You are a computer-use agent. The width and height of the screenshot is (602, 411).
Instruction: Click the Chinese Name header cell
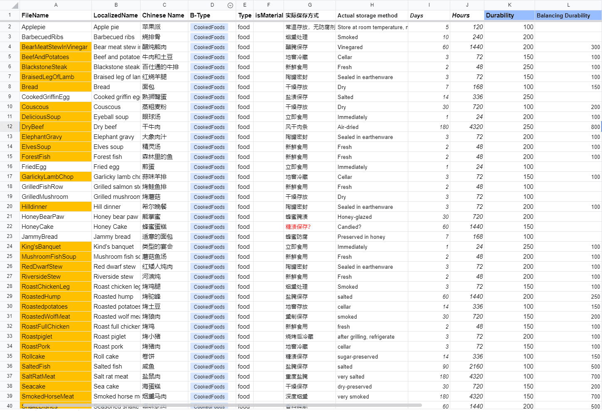[x=164, y=15]
